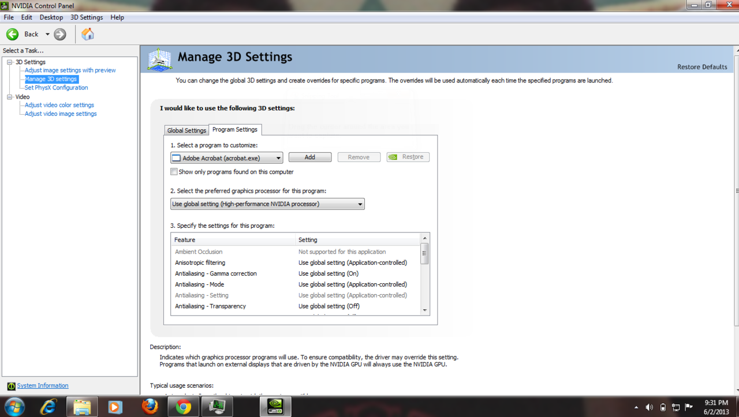Open the File menu
This screenshot has height=417, width=739.
[x=9, y=17]
